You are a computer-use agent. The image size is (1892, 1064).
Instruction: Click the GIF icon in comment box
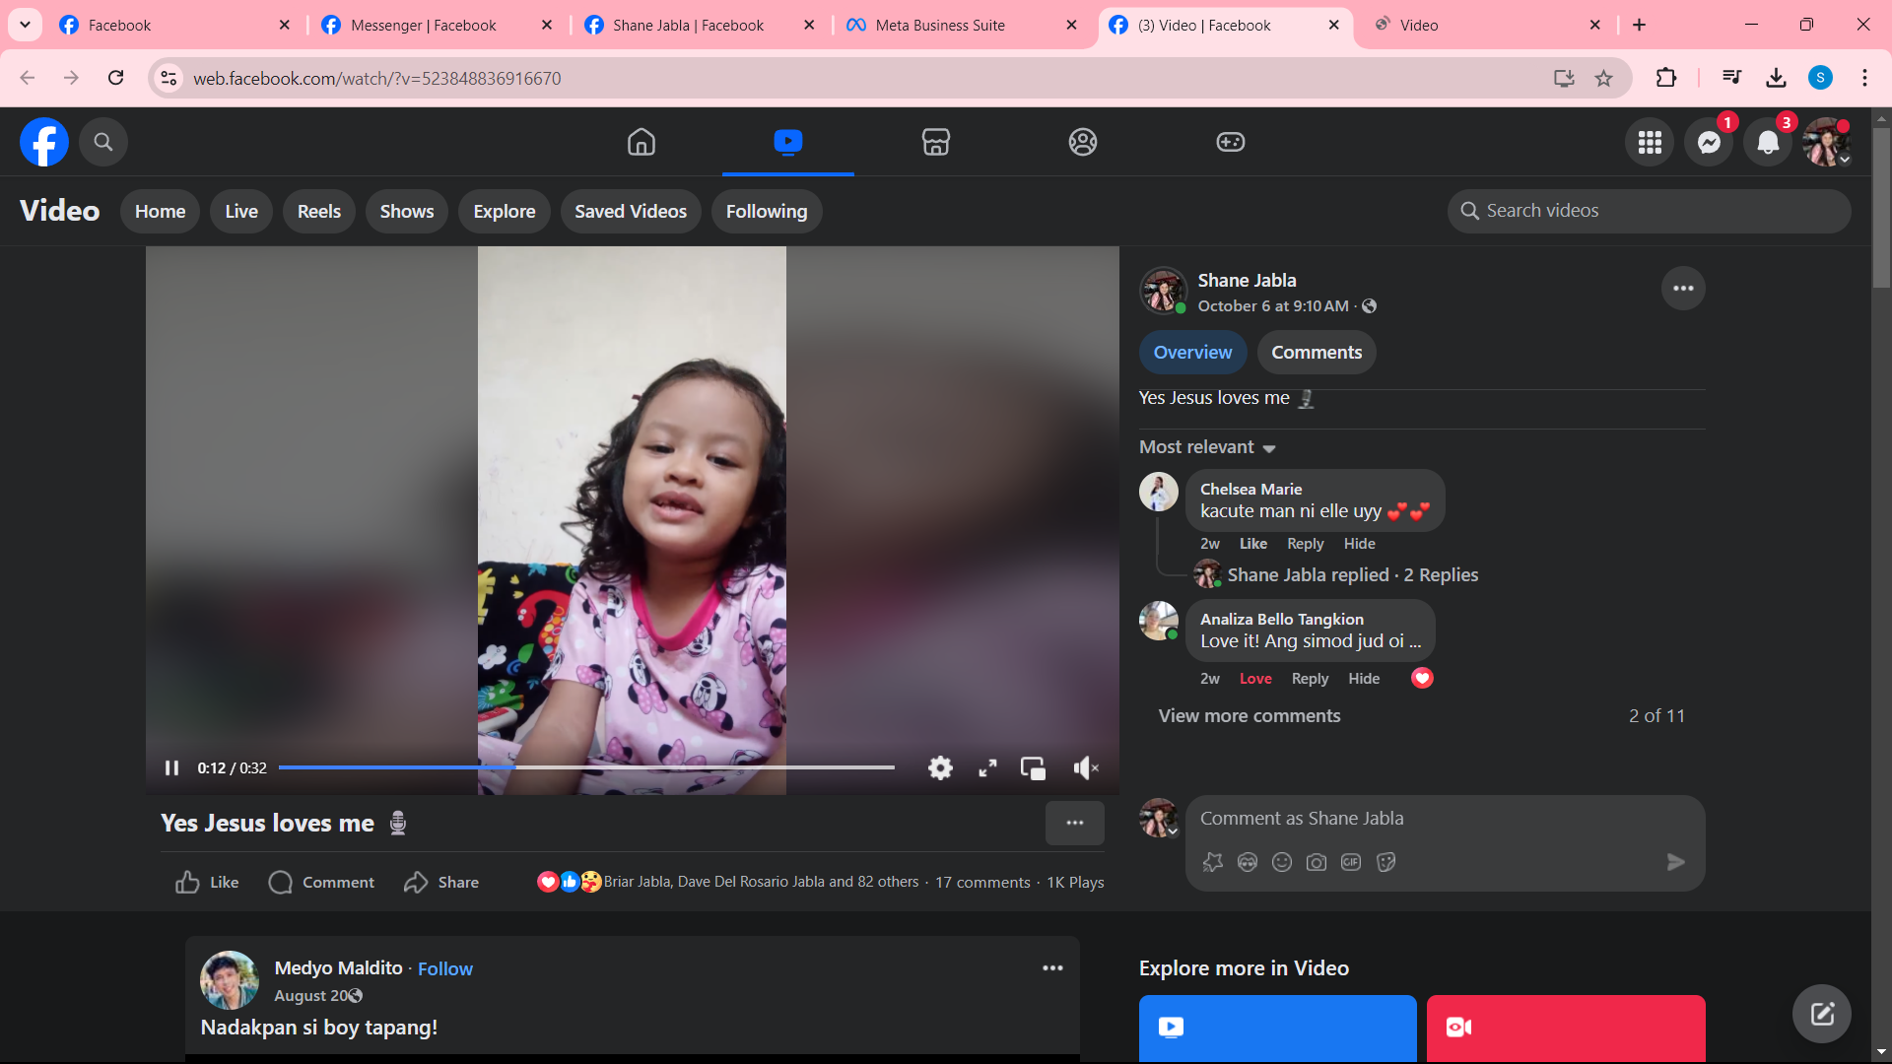(1350, 862)
